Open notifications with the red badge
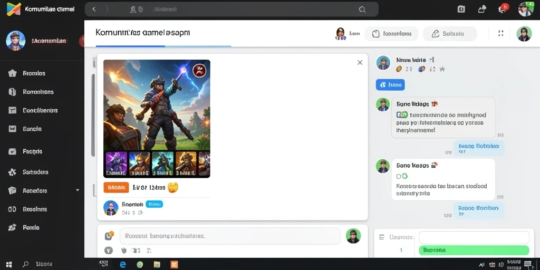Viewport: 540px width, 270px height. pyautogui.click(x=503, y=8)
